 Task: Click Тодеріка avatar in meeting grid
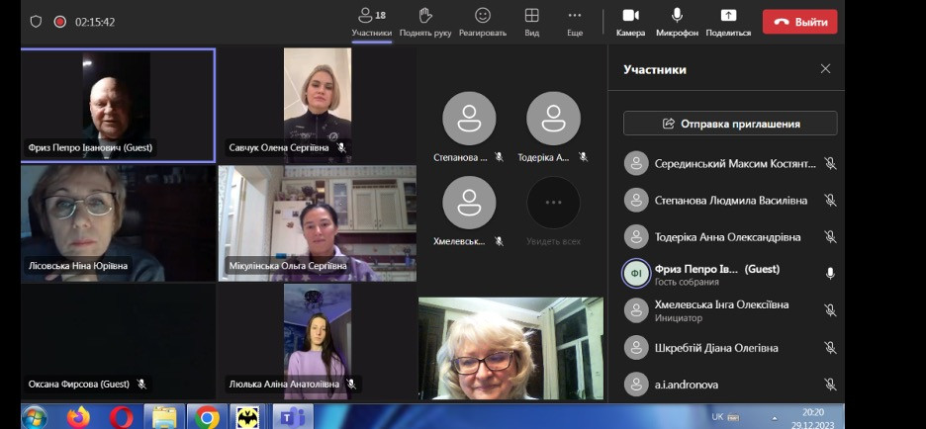point(553,119)
